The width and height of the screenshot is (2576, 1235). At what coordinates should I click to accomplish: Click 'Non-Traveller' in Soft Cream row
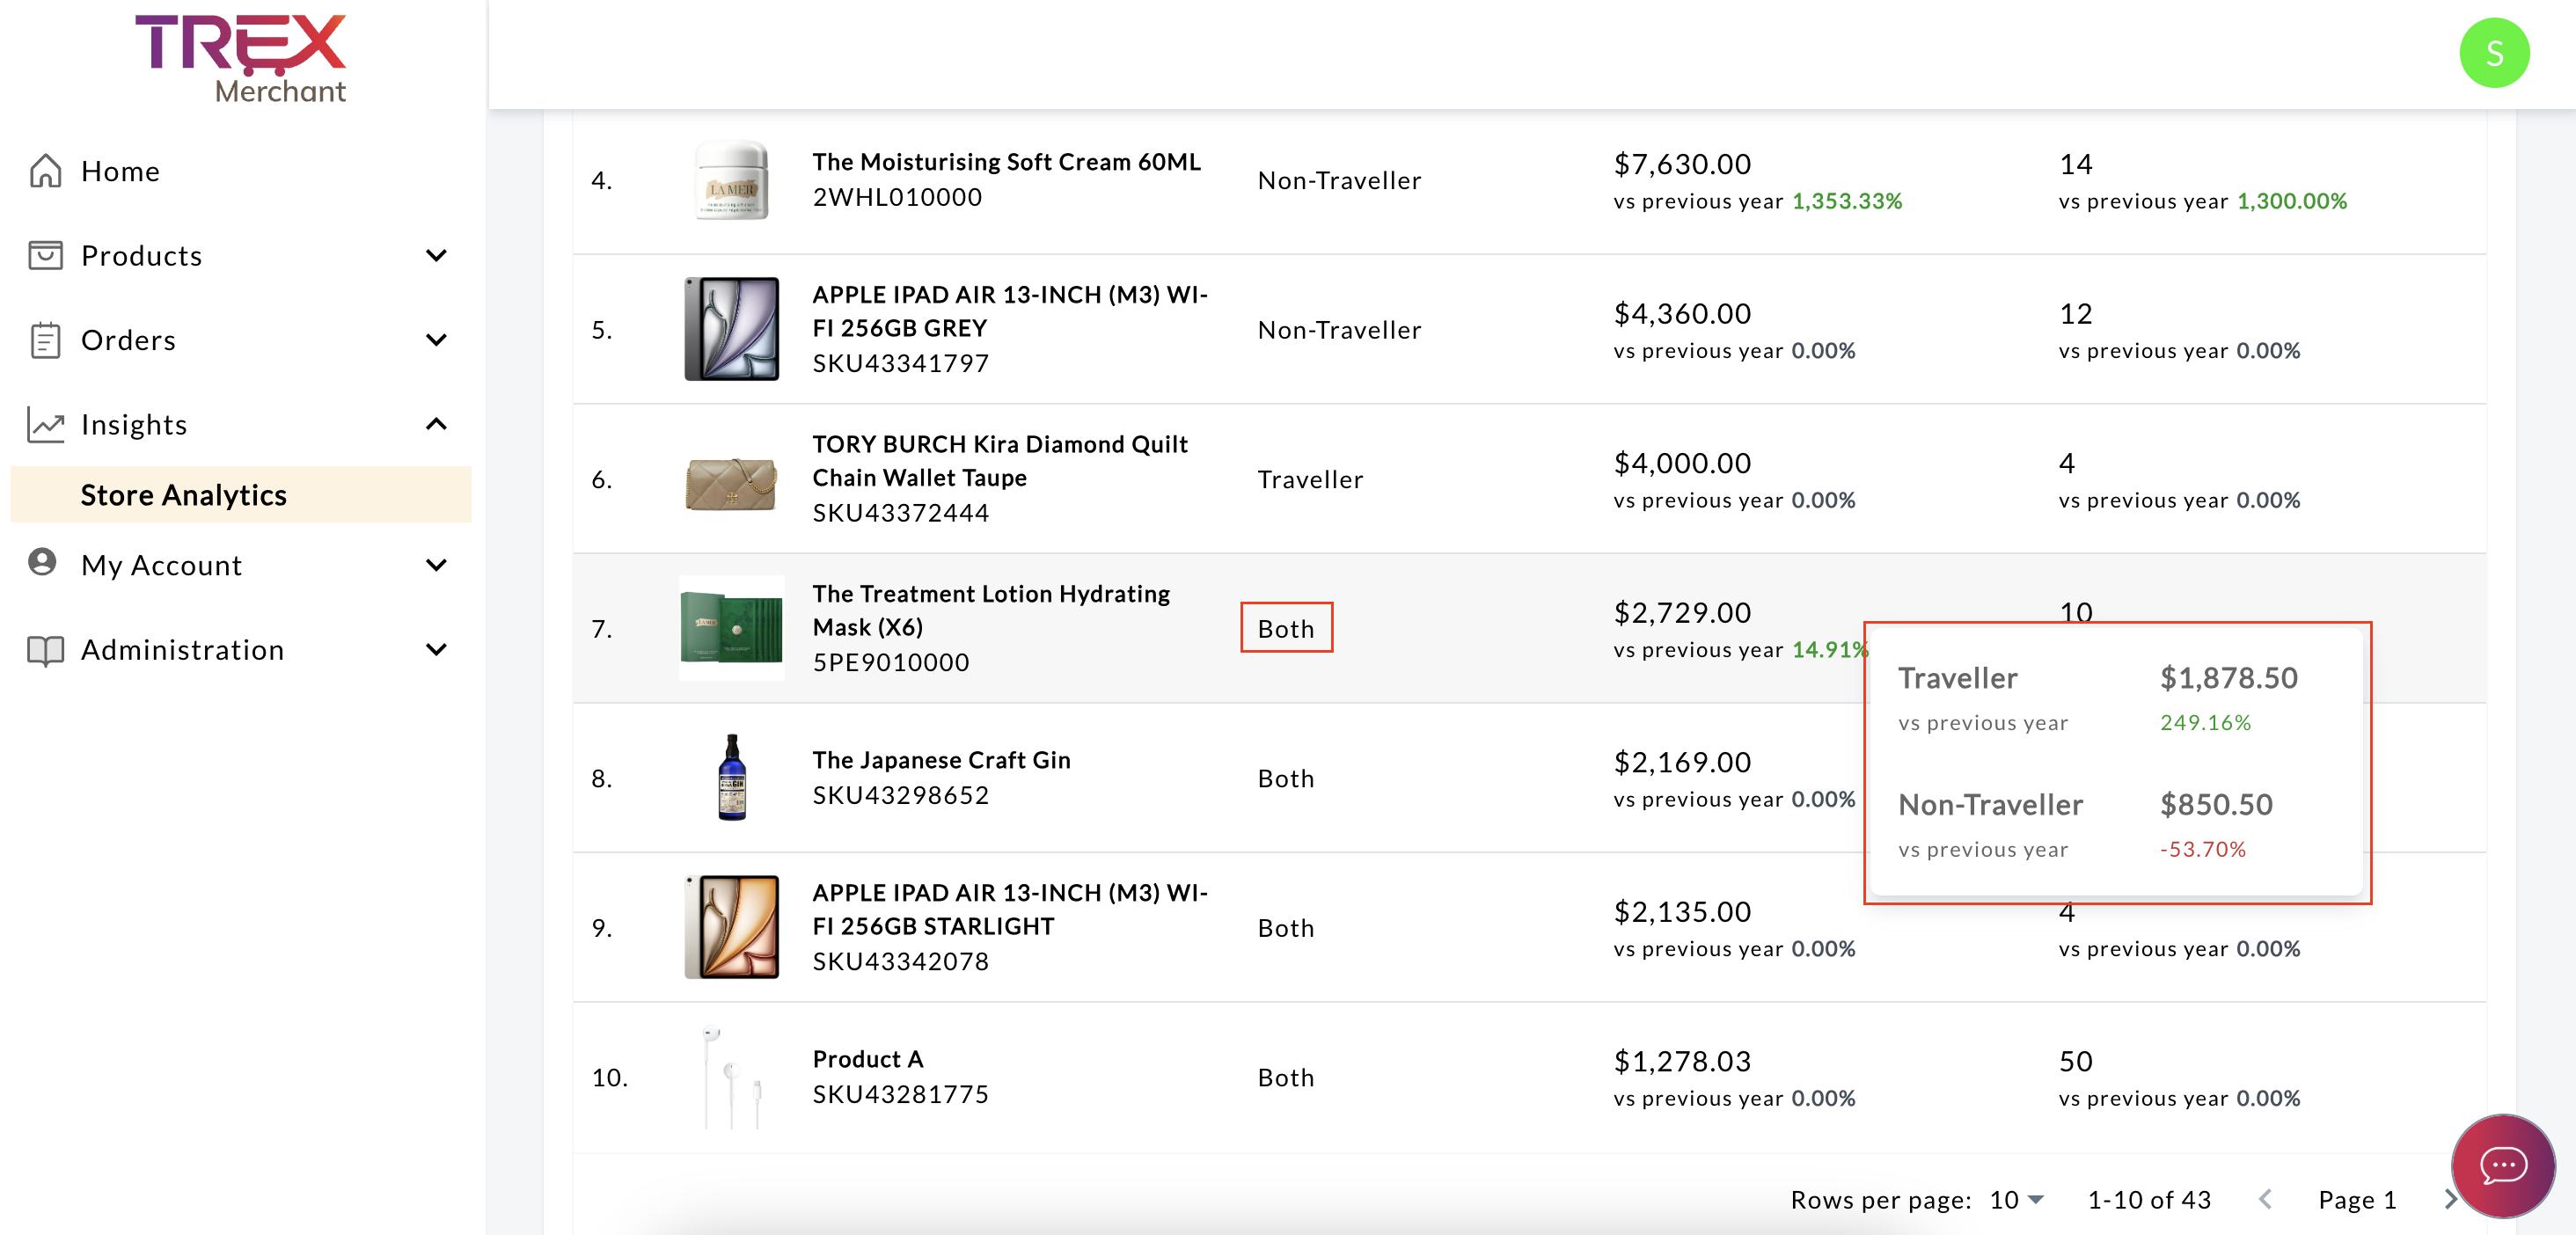coord(1339,180)
